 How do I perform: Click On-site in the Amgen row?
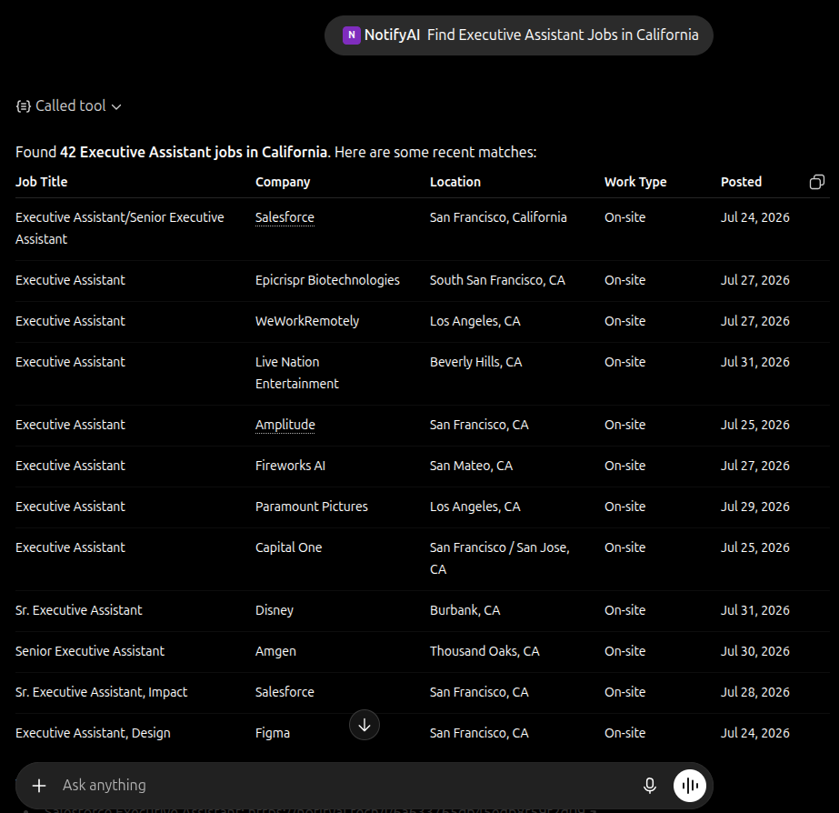(x=625, y=651)
